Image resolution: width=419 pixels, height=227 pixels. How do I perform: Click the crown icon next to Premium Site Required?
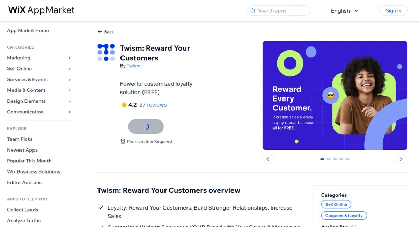pos(123,141)
